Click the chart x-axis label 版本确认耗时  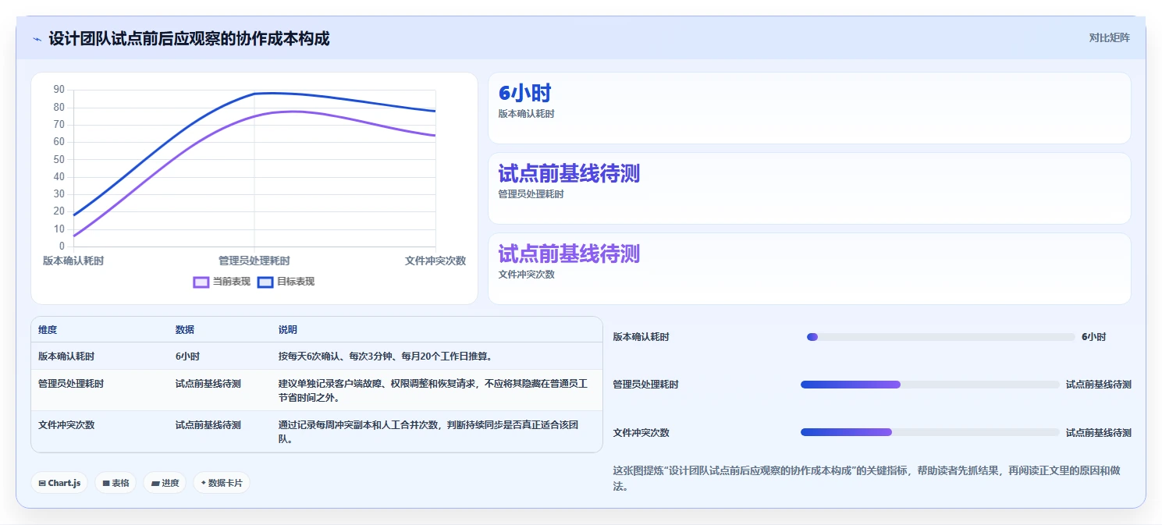click(x=73, y=261)
